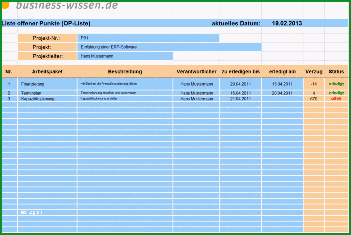Screen dimensions: 351x235
Task: Select the Verzug value 4
Action: [314, 93]
